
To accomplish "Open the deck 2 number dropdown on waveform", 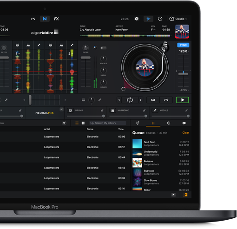I will pyautogui.click(x=70, y=53).
